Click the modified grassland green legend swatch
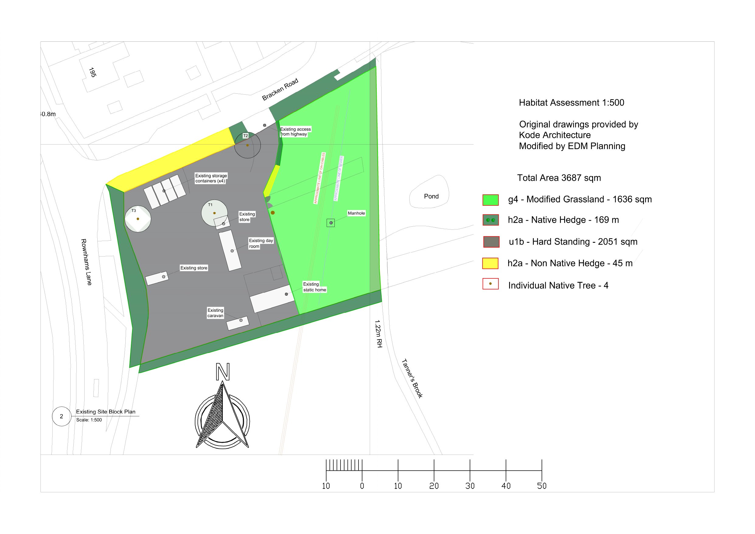755x534 pixels. pyautogui.click(x=490, y=200)
